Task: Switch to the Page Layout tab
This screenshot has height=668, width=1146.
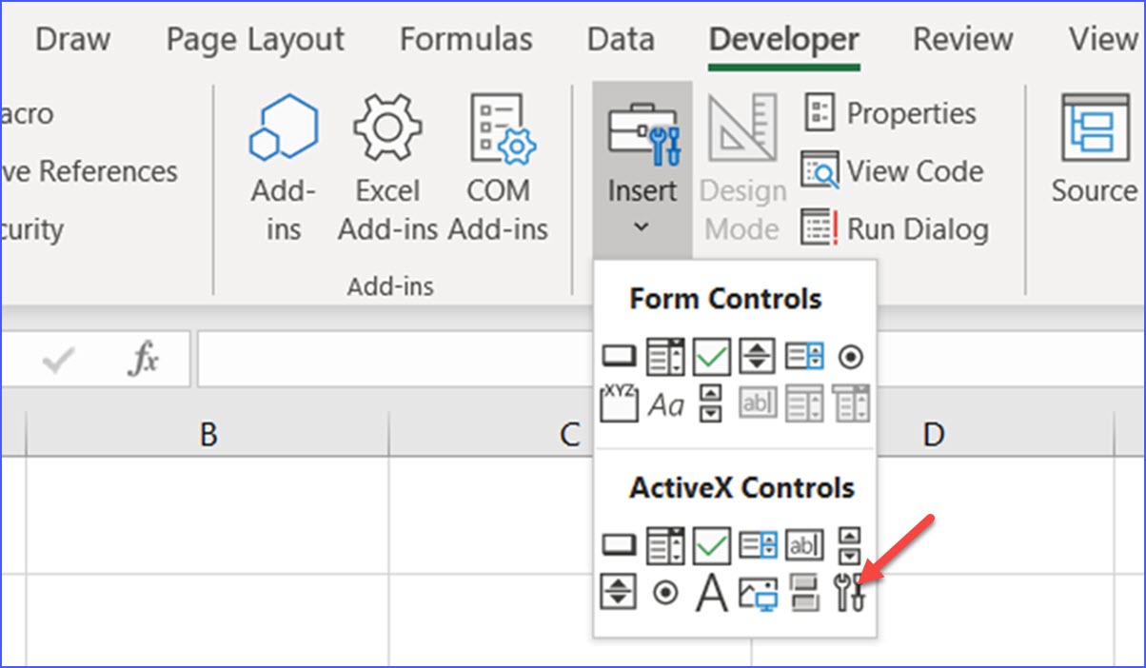Action: coord(255,39)
